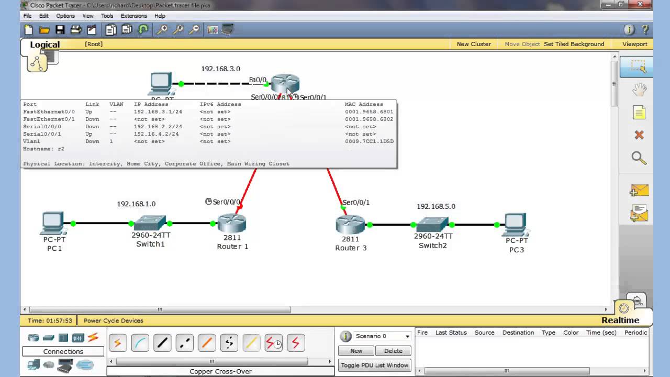Open the View menu
Image resolution: width=670 pixels, height=377 pixels.
tap(88, 16)
